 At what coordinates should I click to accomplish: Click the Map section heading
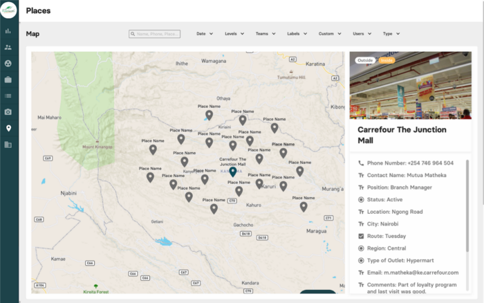pyautogui.click(x=32, y=34)
